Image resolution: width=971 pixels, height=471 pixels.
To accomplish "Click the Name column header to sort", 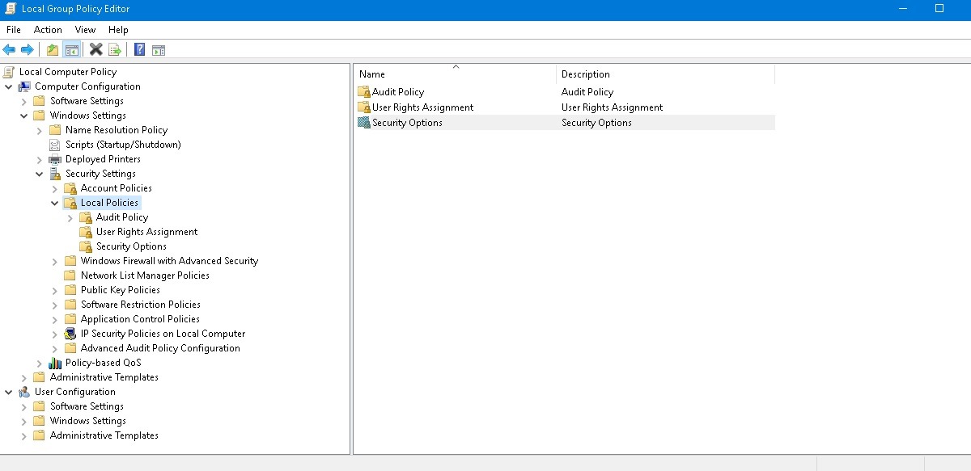I will [371, 74].
